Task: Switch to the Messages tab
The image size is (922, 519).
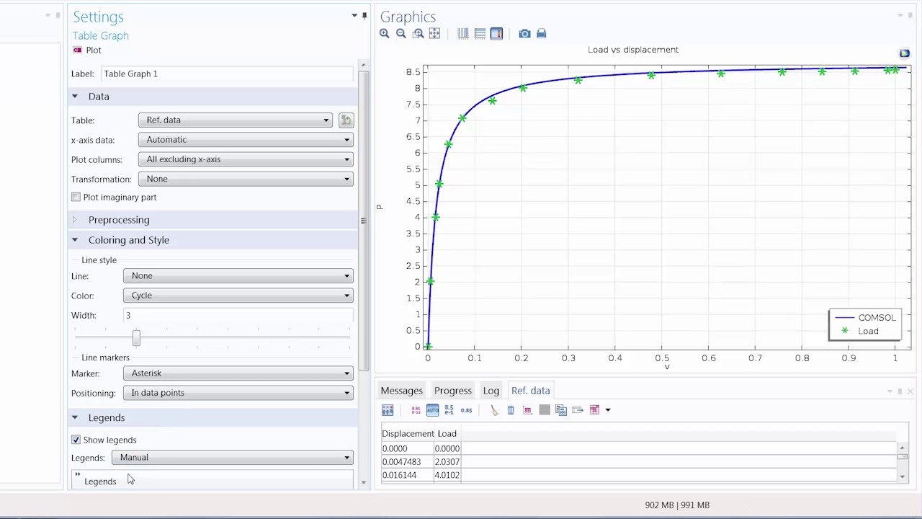Action: tap(402, 391)
